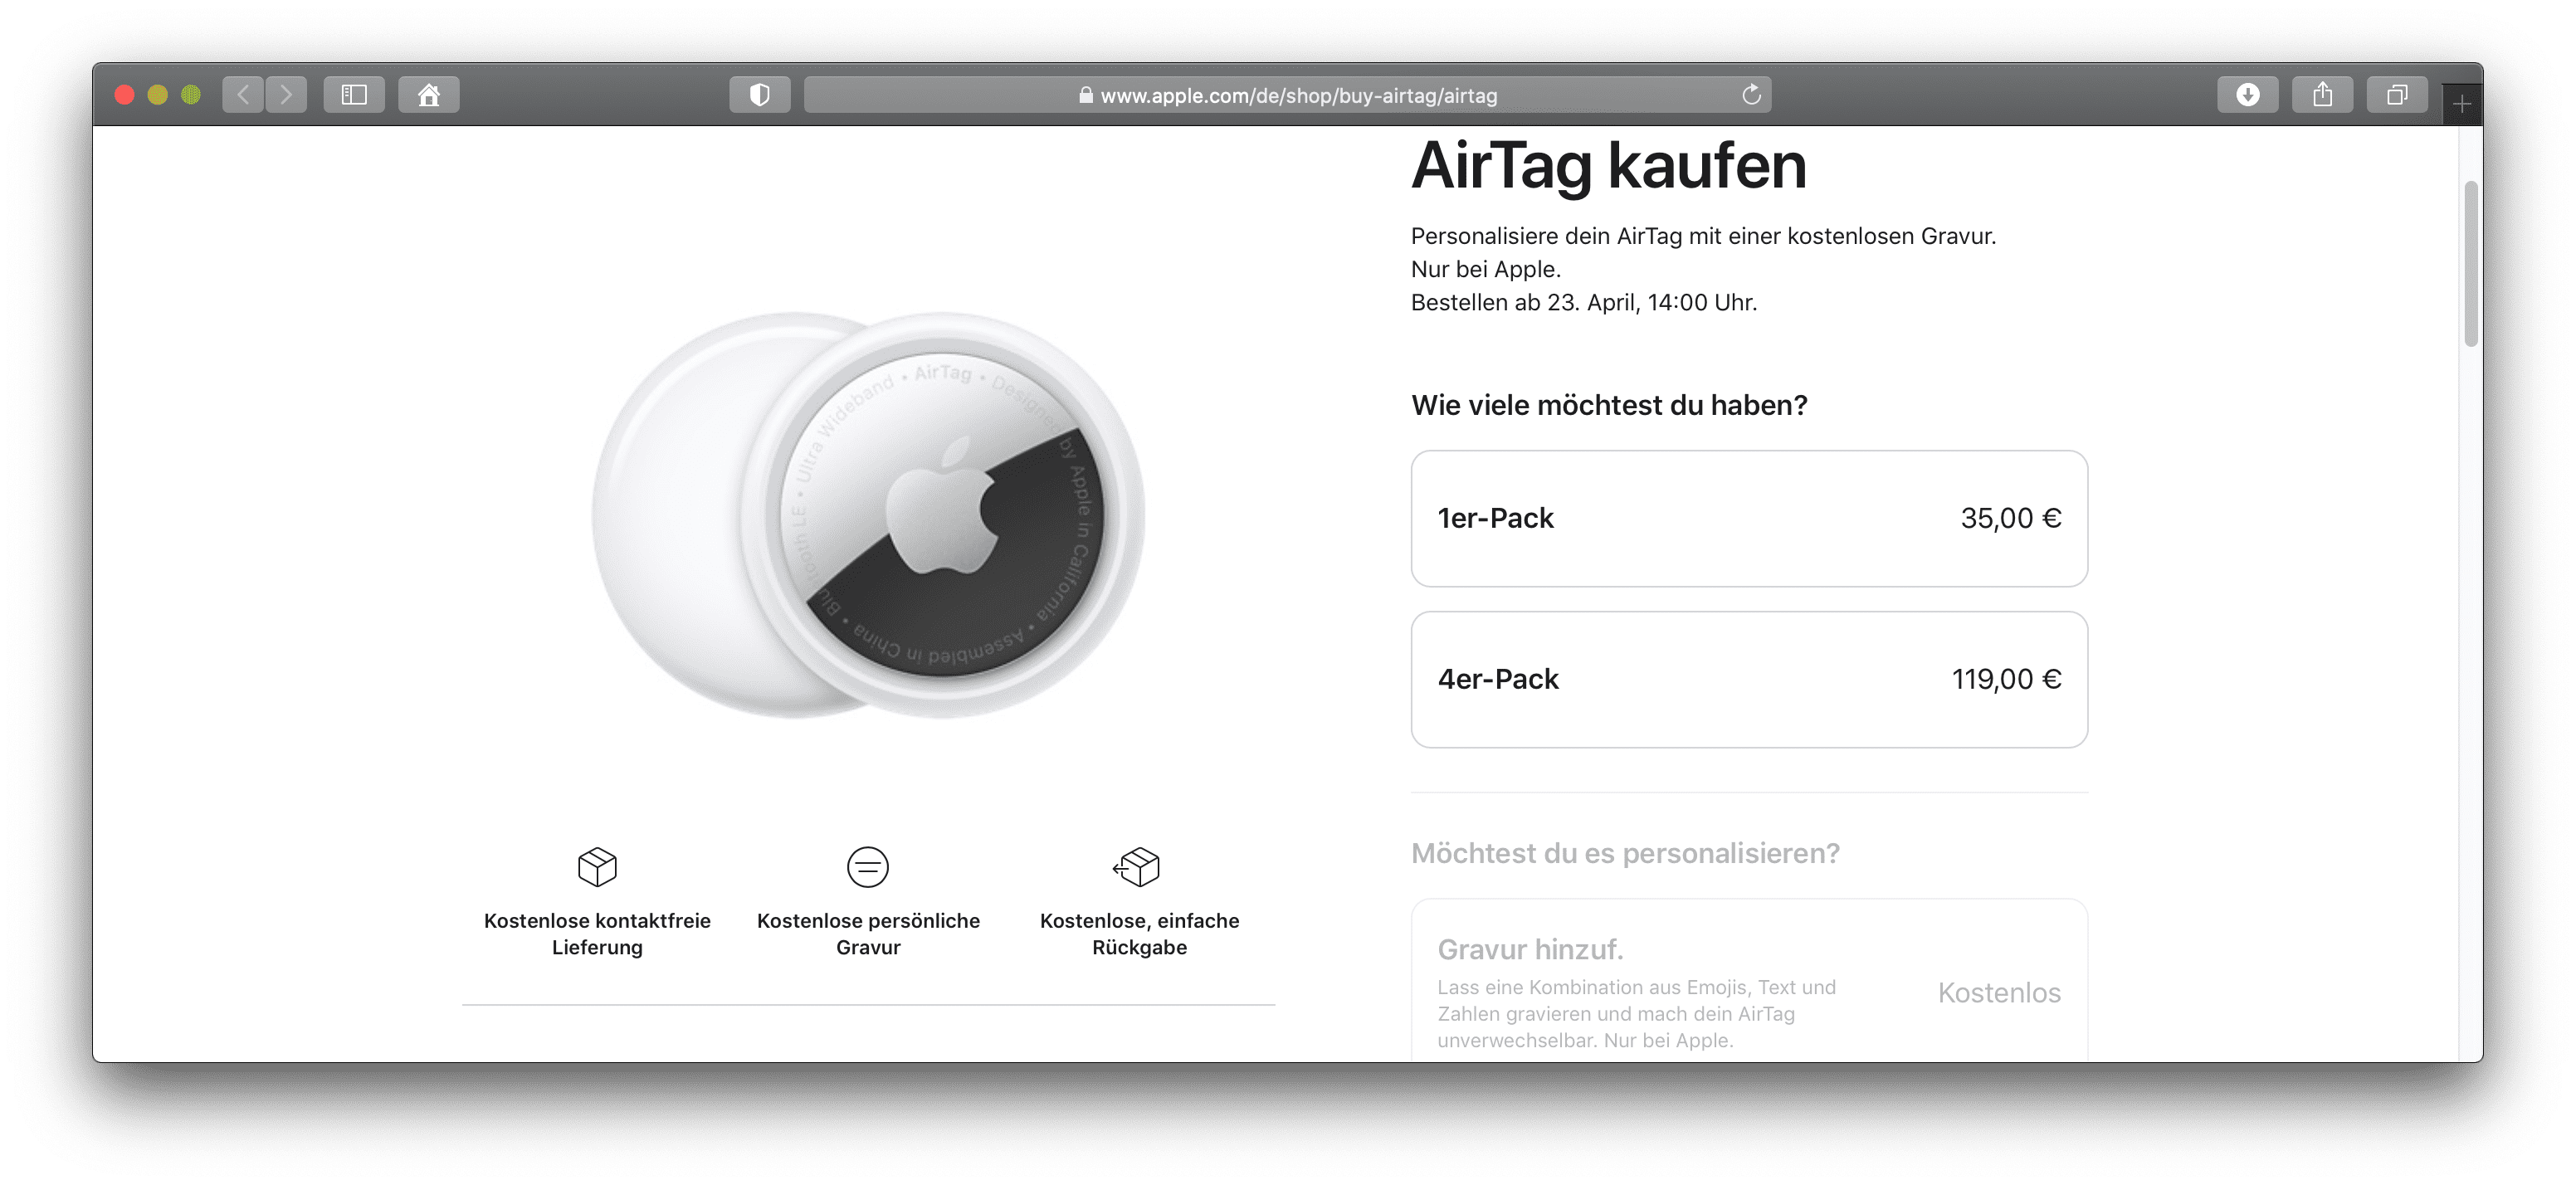Click the contactless delivery box icon
The image size is (2576, 1185).
click(597, 867)
